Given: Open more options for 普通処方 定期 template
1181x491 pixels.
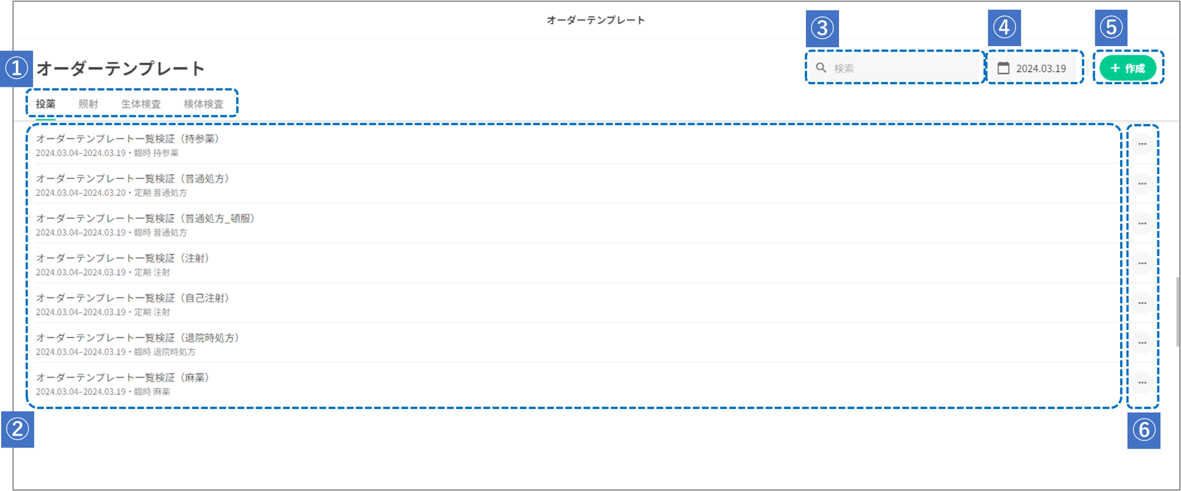Looking at the screenshot, I should pos(1142,184).
